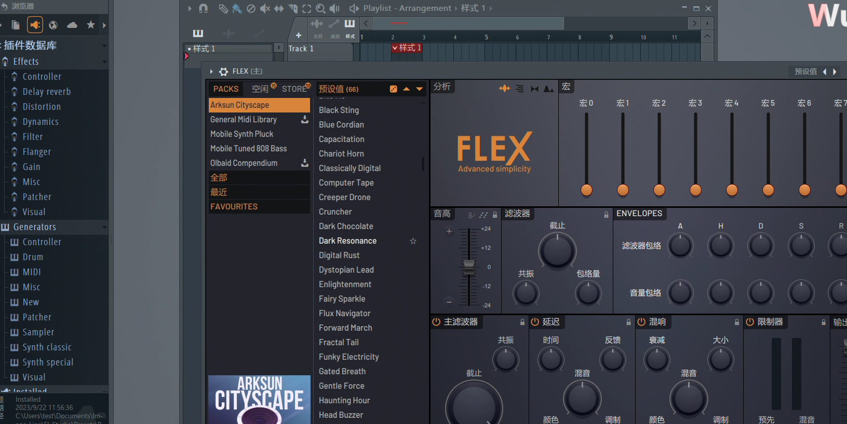The width and height of the screenshot is (847, 424).
Task: Download the Olbaid Compendium pack
Action: click(305, 163)
